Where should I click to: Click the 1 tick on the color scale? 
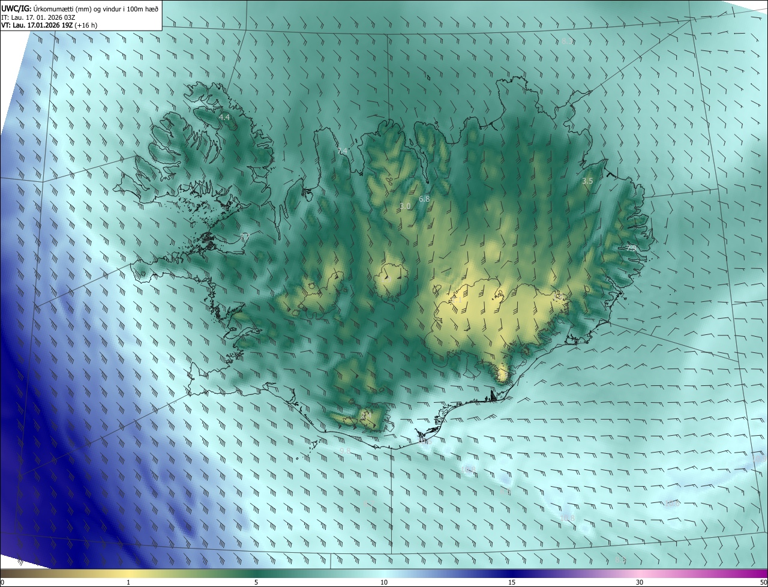pos(128,583)
